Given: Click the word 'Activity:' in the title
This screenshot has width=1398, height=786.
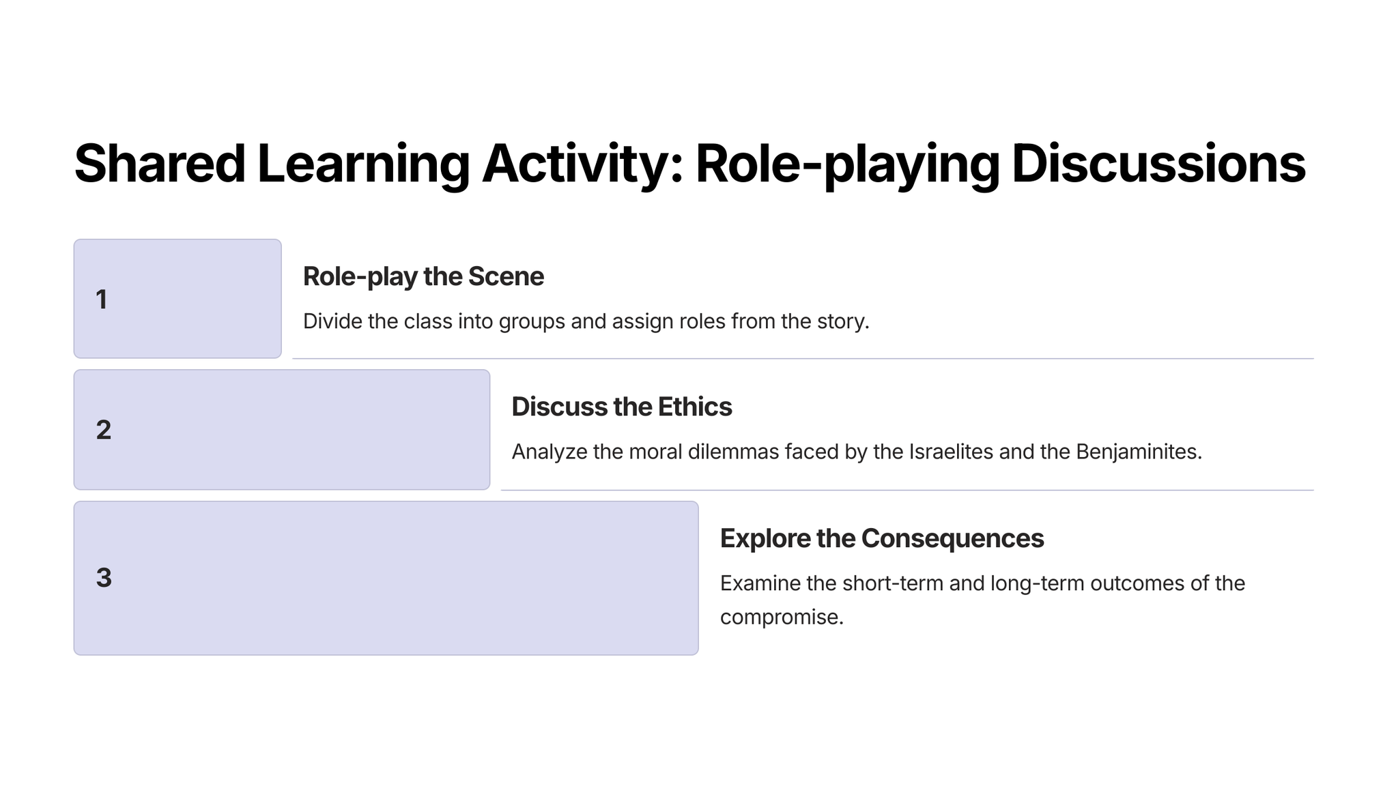Looking at the screenshot, I should pyautogui.click(x=582, y=164).
